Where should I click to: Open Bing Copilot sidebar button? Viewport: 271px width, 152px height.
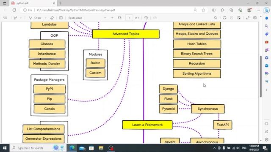[267, 10]
